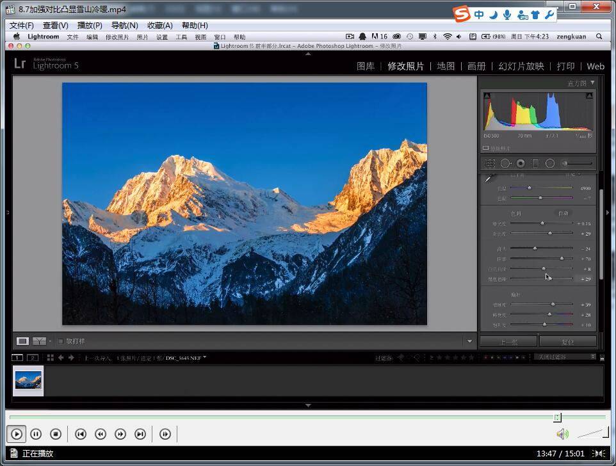Viewport: 616px width, 466px height.
Task: Select the Graduated Filter tool
Action: click(535, 163)
